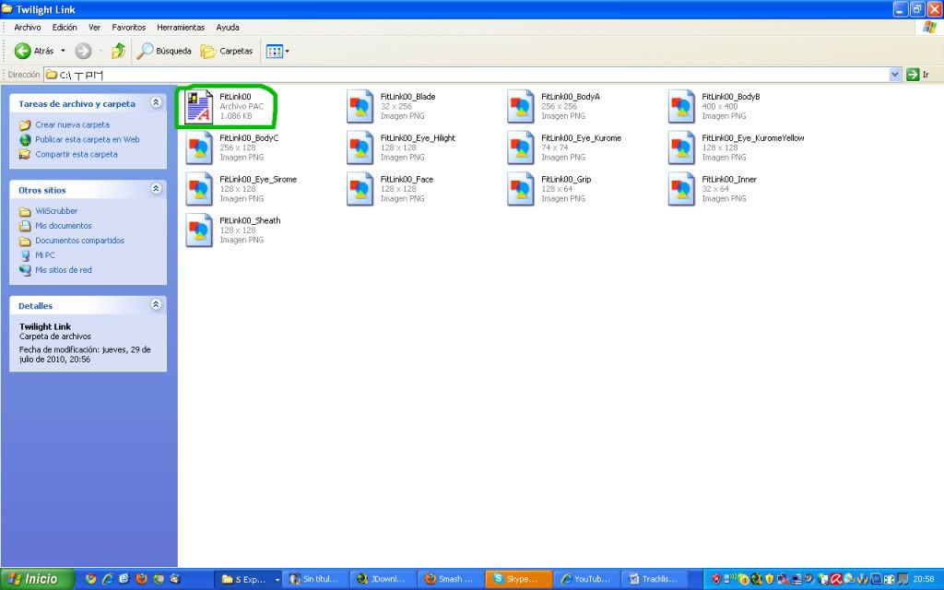
Task: Collapse the Otros sitios panel
Action: coord(156,189)
